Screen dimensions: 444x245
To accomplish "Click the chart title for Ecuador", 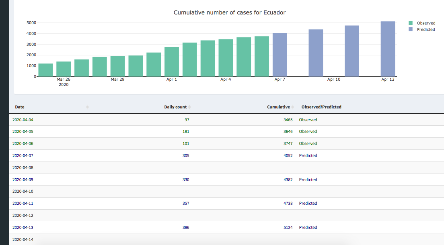I will pyautogui.click(x=229, y=12).
